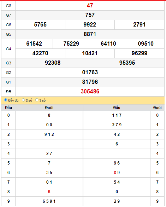Click the G4 number 10421
This screenshot has width=166, height=207.
coord(90,53)
